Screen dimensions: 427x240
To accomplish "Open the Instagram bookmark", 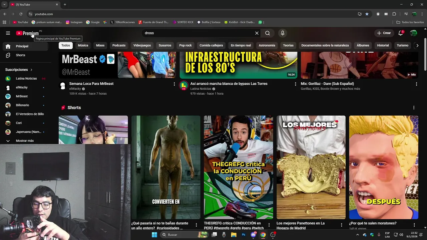I will tap(74, 22).
